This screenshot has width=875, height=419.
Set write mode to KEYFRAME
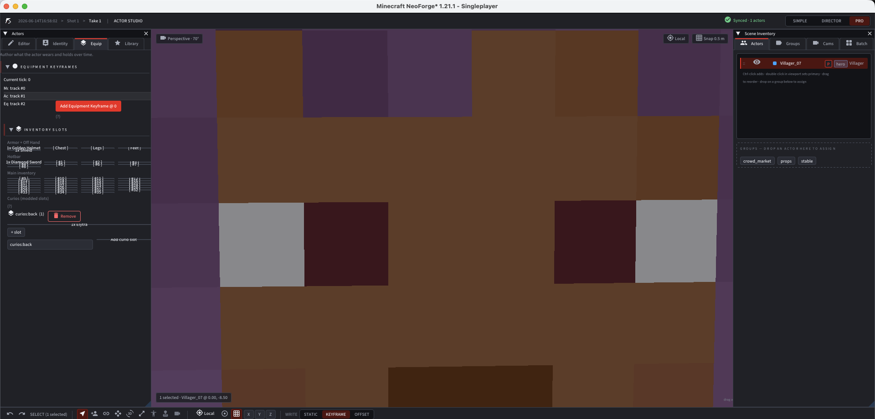[336, 414]
